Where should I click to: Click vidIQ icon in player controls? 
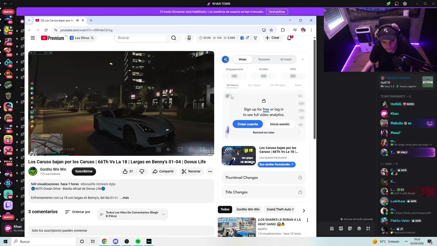point(158,149)
